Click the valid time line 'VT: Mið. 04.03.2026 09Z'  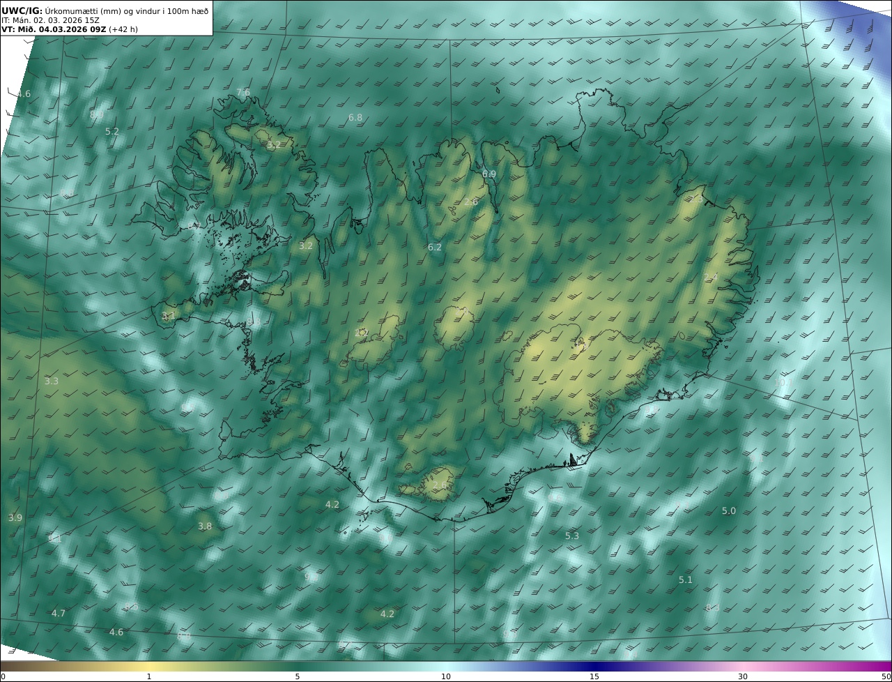53,30
